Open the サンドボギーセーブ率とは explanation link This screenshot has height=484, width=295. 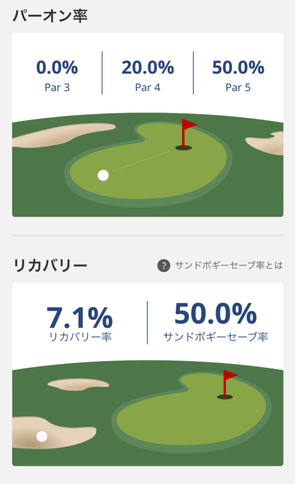click(x=228, y=266)
